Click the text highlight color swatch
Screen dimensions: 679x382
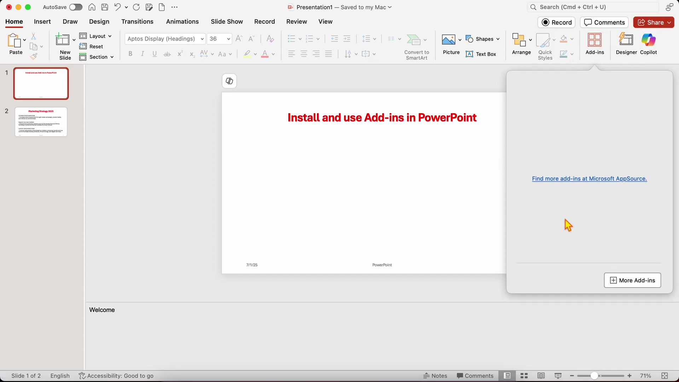click(247, 54)
